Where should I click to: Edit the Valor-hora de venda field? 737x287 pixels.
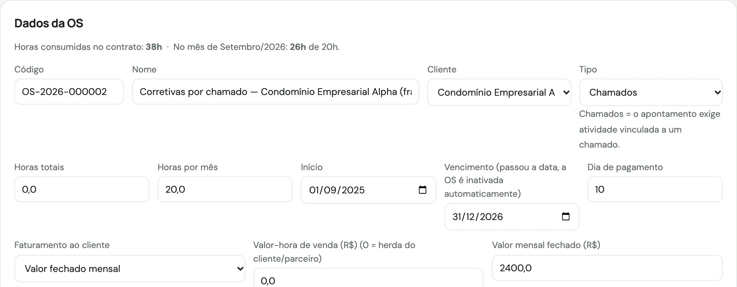point(368,278)
